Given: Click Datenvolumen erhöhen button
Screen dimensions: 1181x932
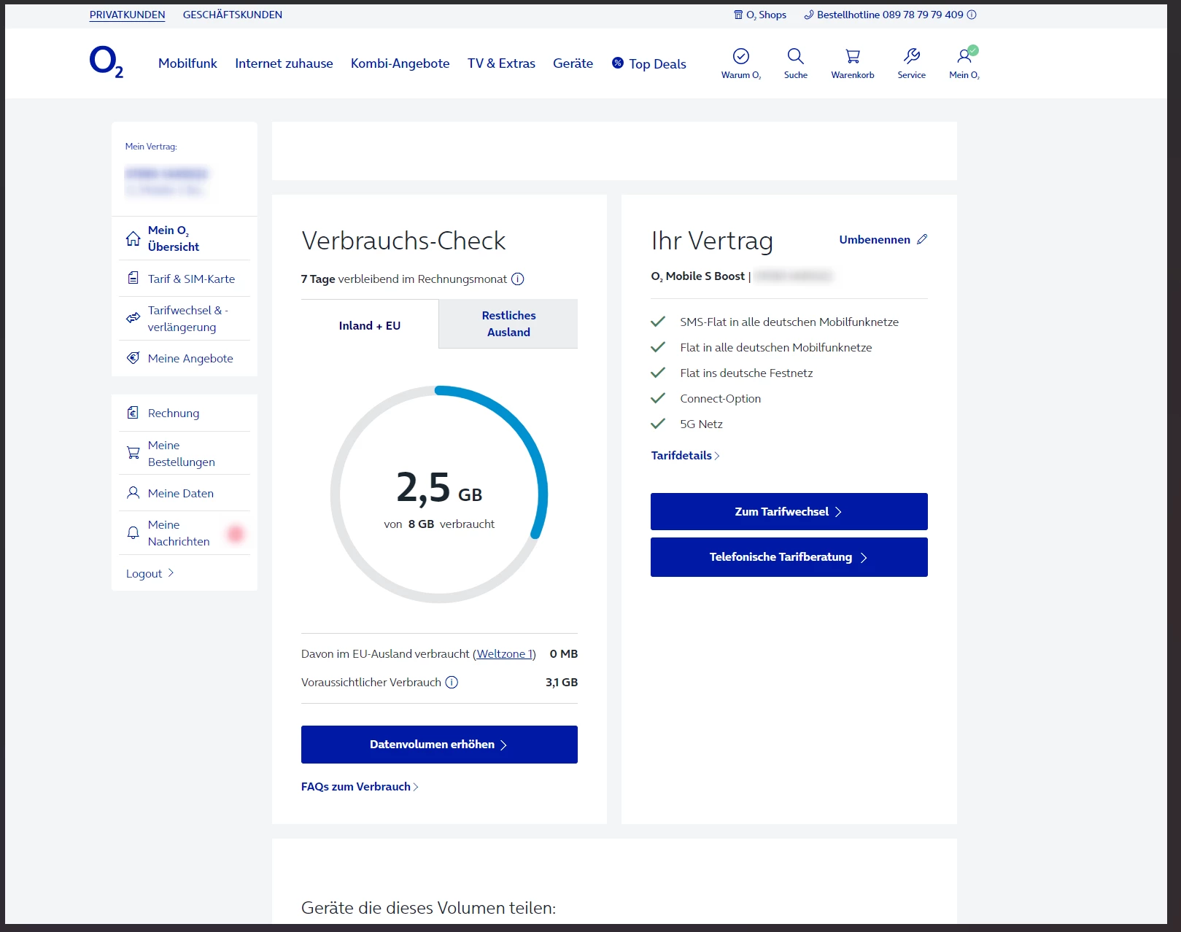Looking at the screenshot, I should (439, 745).
